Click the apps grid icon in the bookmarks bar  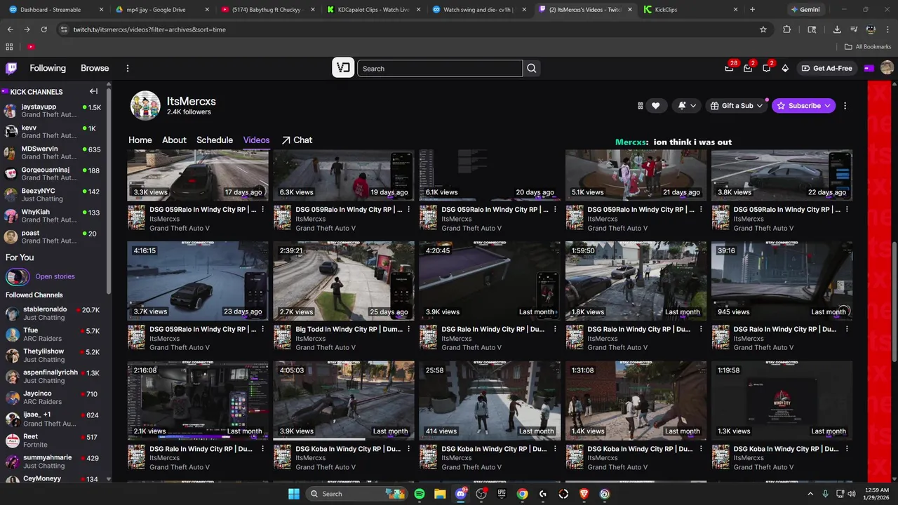pos(9,47)
